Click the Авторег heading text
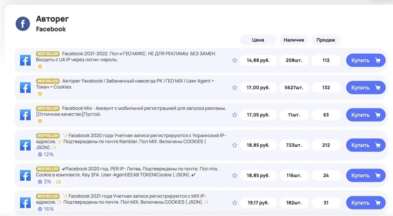The height and width of the screenshot is (216, 393). pos(52,19)
